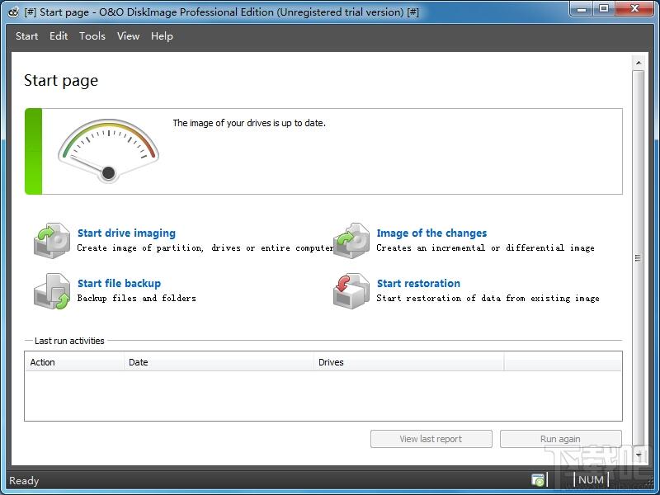The image size is (660, 495).
Task: Click the Start restoration link
Action: click(418, 283)
